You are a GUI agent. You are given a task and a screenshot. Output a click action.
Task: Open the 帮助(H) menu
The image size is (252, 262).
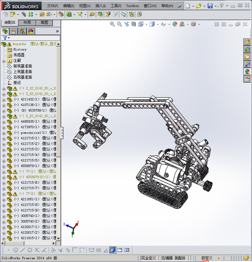point(167,6)
